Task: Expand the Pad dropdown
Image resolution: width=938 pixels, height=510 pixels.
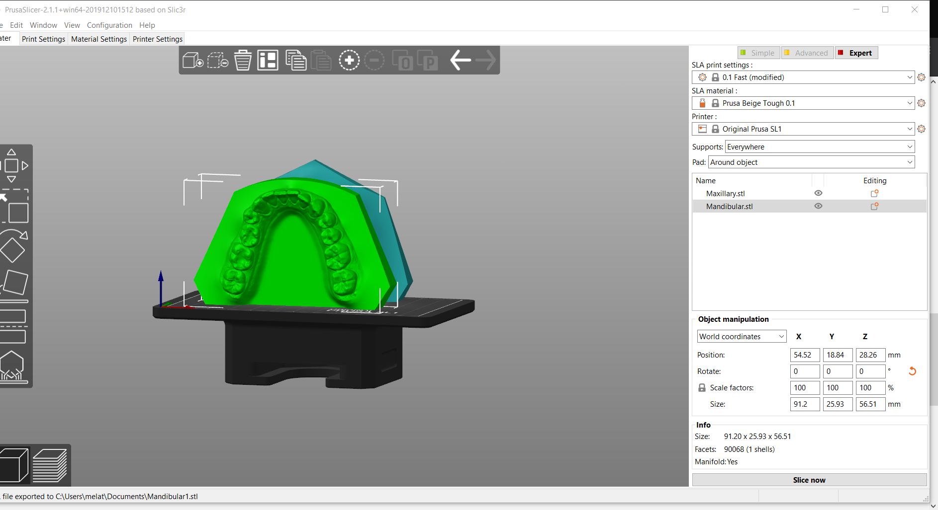Action: coord(811,162)
